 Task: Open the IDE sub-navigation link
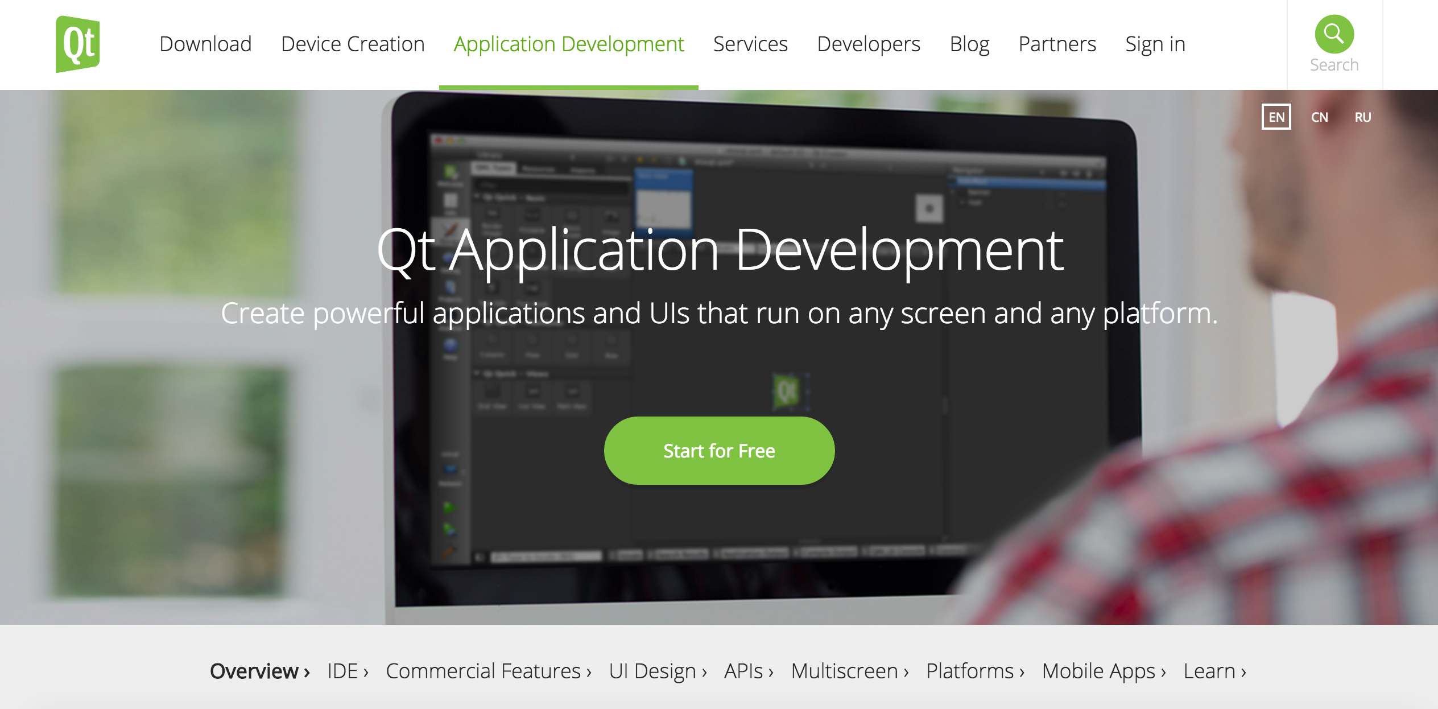[x=348, y=671]
